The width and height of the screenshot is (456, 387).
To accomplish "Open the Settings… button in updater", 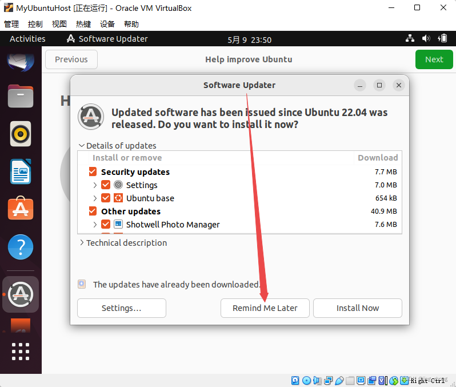I will point(122,308).
